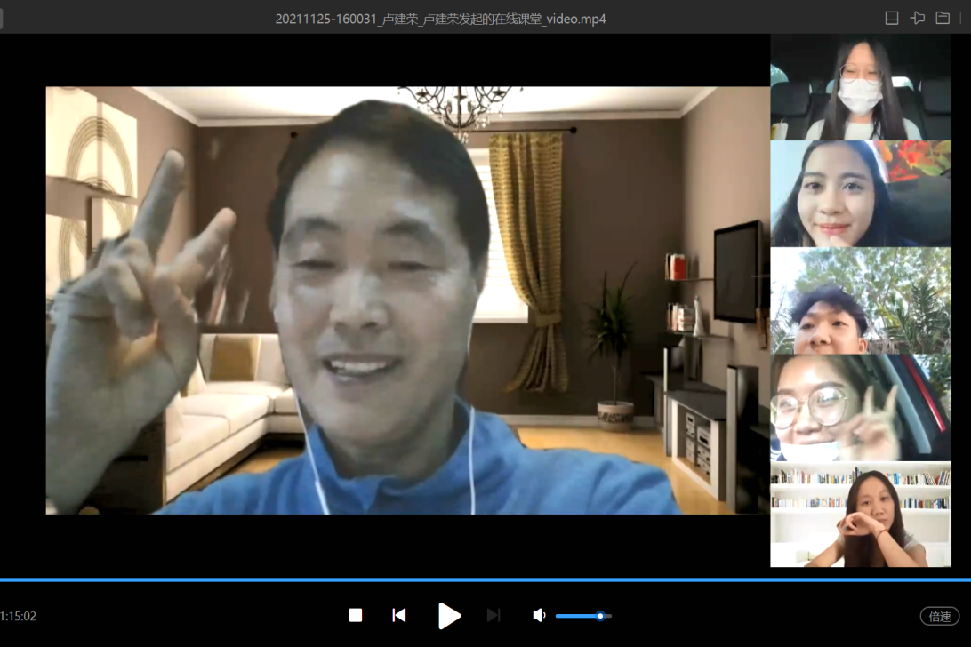The width and height of the screenshot is (971, 647).
Task: Click the video file name in the title bar
Action: (440, 19)
